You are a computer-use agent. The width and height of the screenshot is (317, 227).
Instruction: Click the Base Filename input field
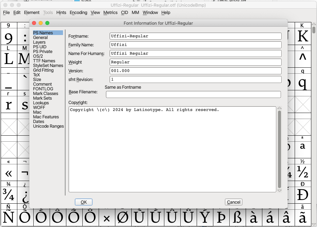193,94
